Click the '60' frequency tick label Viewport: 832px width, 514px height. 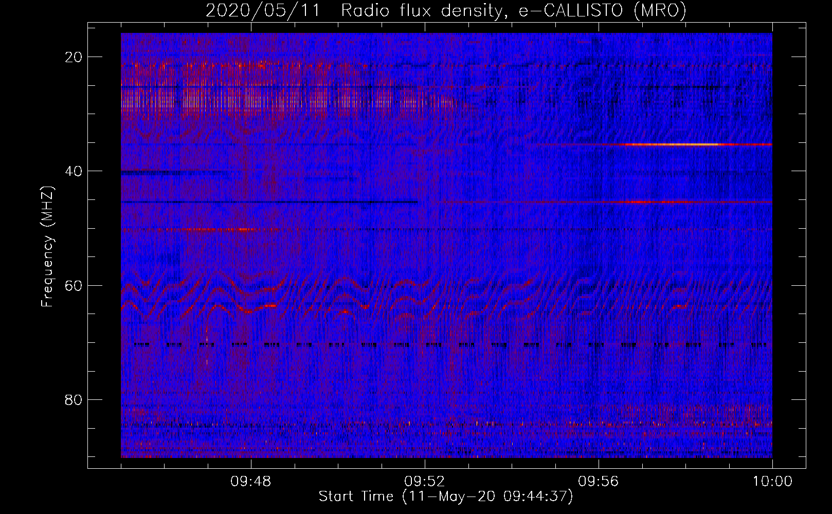74,285
